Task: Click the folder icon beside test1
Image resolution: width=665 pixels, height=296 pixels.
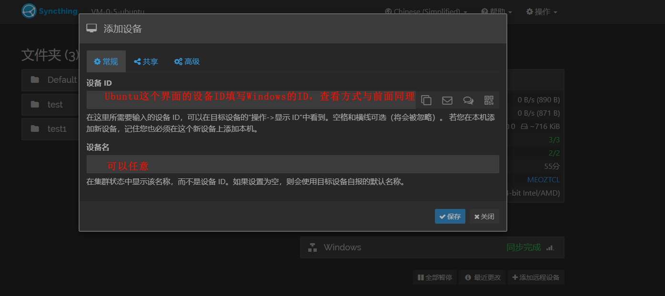Action: pyautogui.click(x=35, y=129)
